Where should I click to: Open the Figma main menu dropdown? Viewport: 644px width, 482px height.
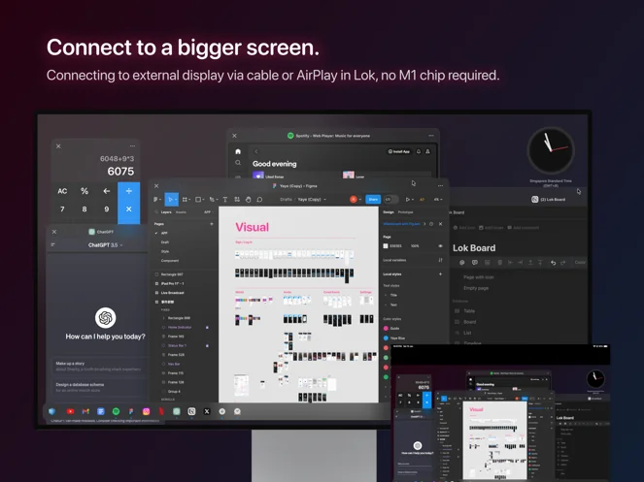coord(157,199)
